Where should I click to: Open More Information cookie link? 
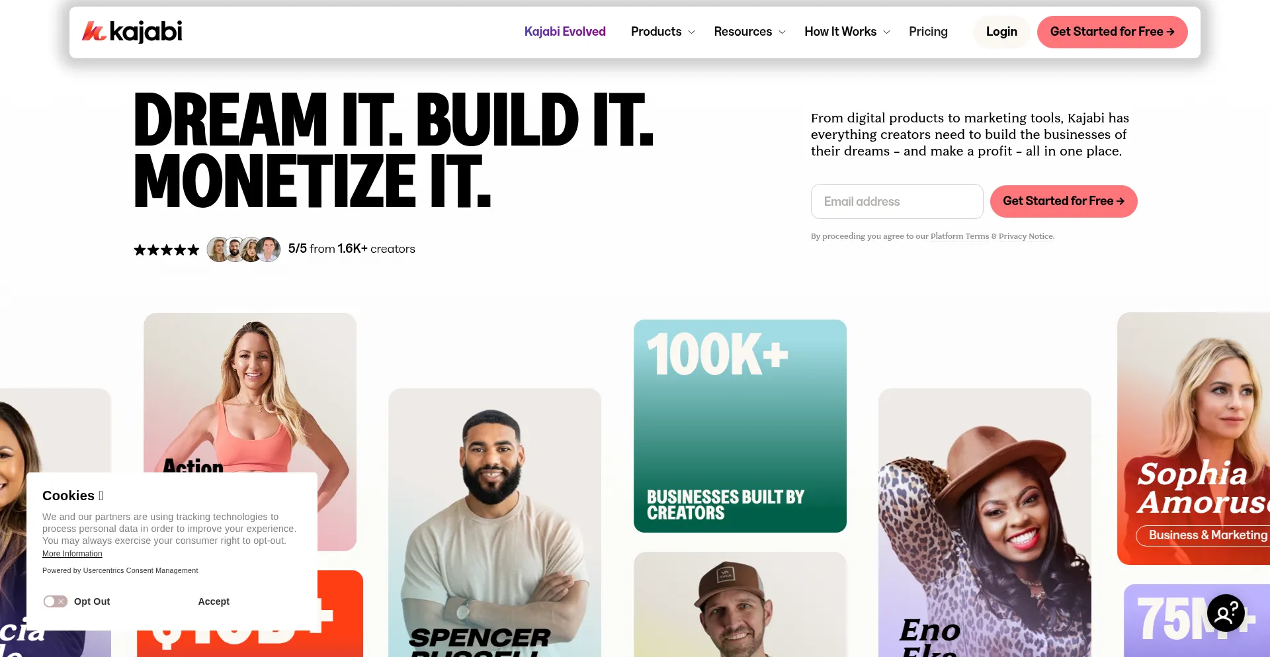[72, 554]
